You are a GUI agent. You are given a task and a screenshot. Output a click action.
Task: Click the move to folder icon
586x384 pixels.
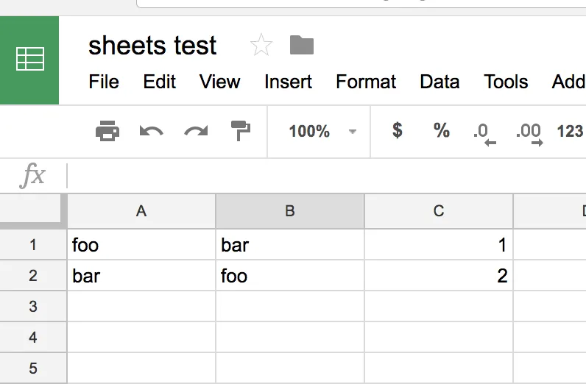pyautogui.click(x=302, y=46)
